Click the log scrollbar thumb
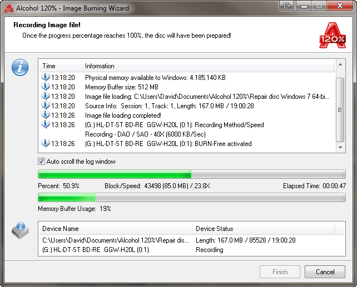 coord(340,110)
